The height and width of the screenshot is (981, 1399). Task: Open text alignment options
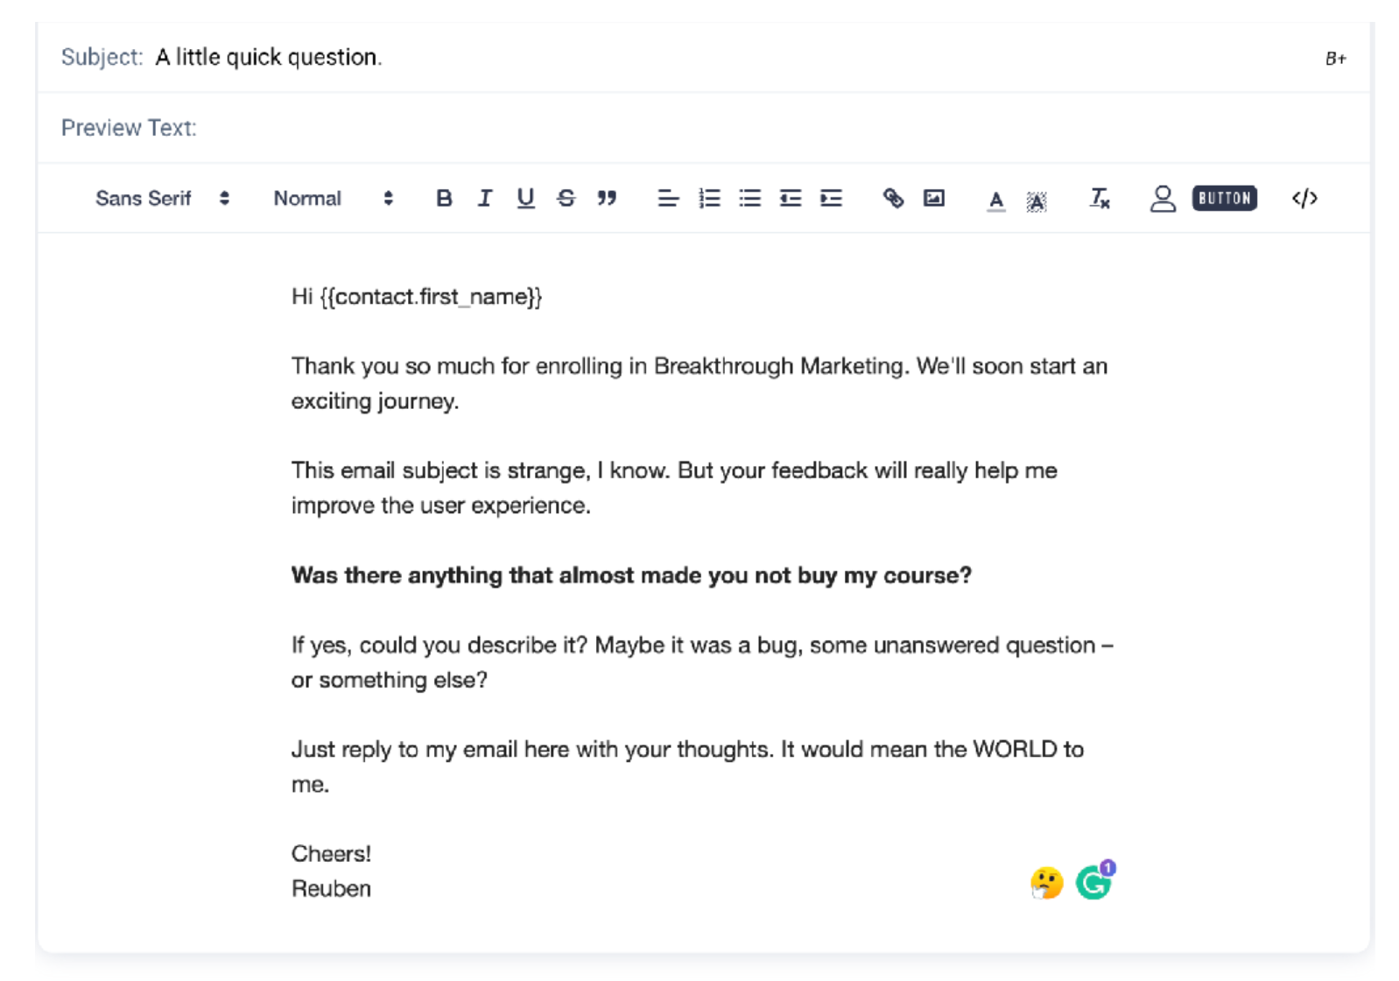click(x=668, y=199)
